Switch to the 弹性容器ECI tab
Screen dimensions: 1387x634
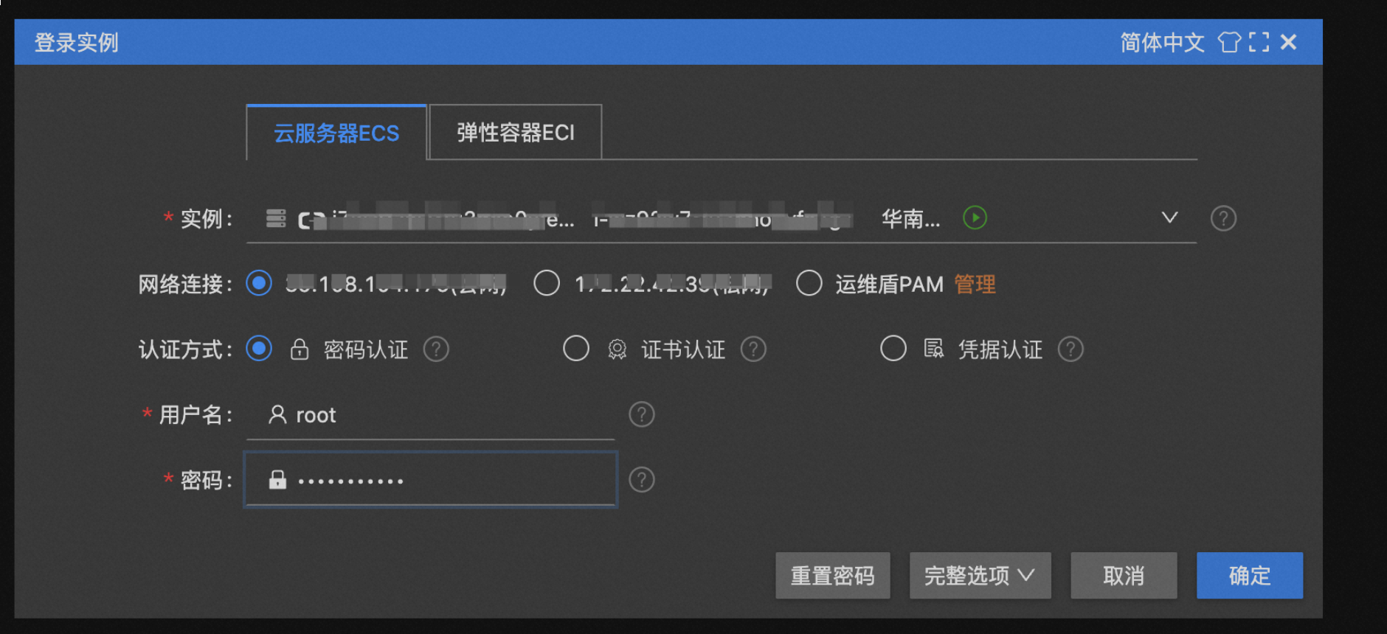click(516, 133)
